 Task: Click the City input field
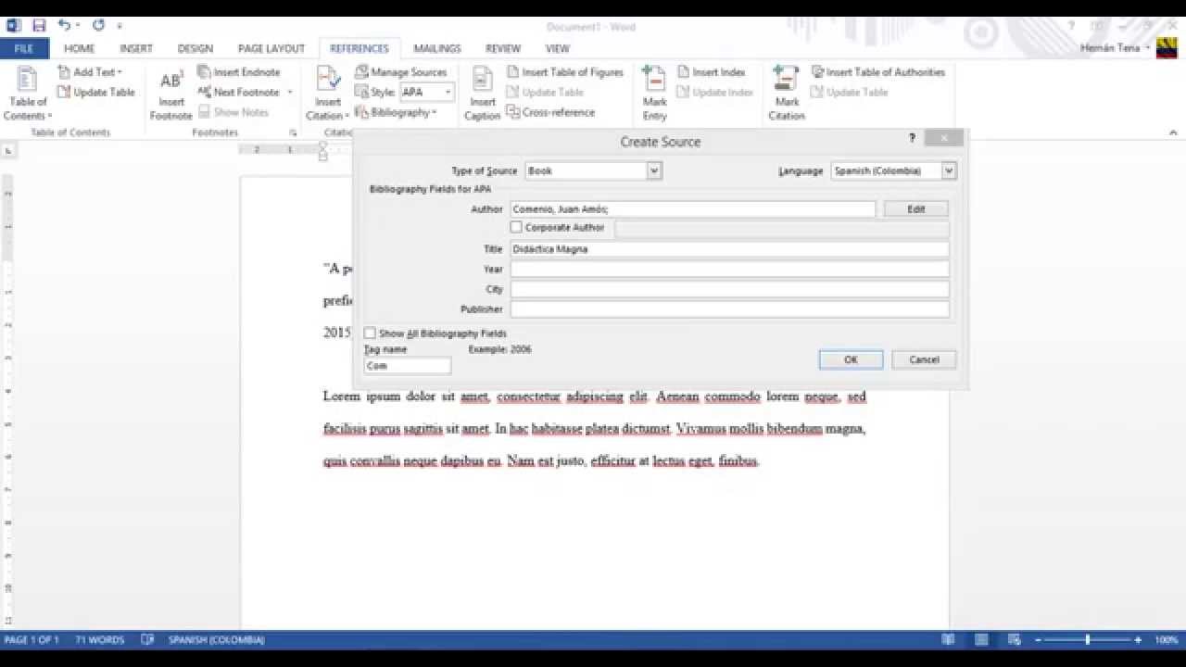pyautogui.click(x=729, y=289)
